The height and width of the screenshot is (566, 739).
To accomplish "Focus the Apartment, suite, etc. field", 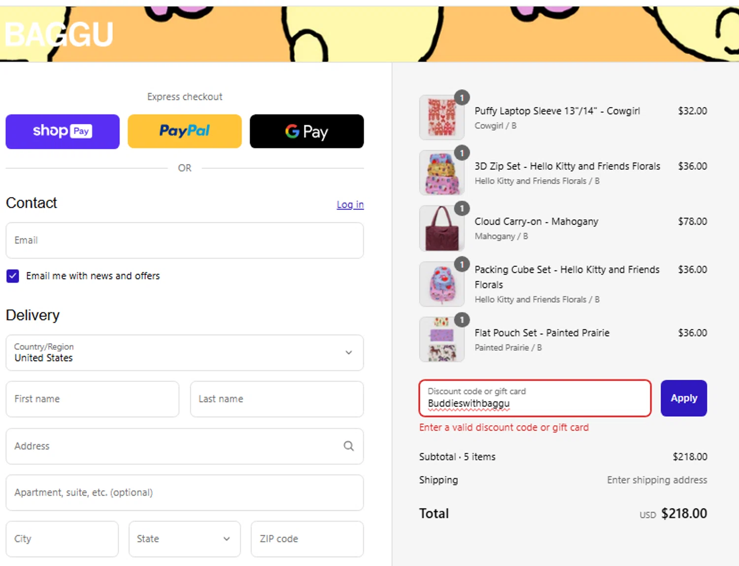I will [x=185, y=493].
